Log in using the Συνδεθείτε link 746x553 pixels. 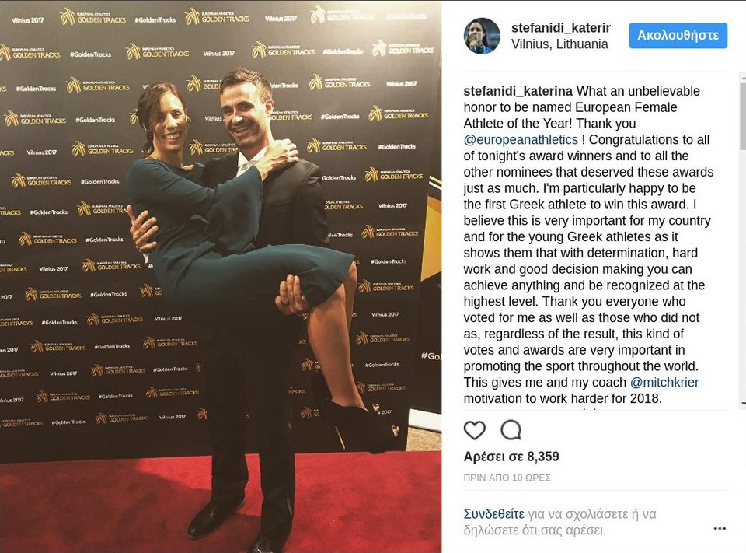tap(494, 514)
